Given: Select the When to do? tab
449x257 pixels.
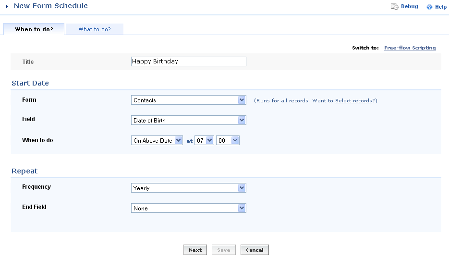Looking at the screenshot, I should pos(34,29).
